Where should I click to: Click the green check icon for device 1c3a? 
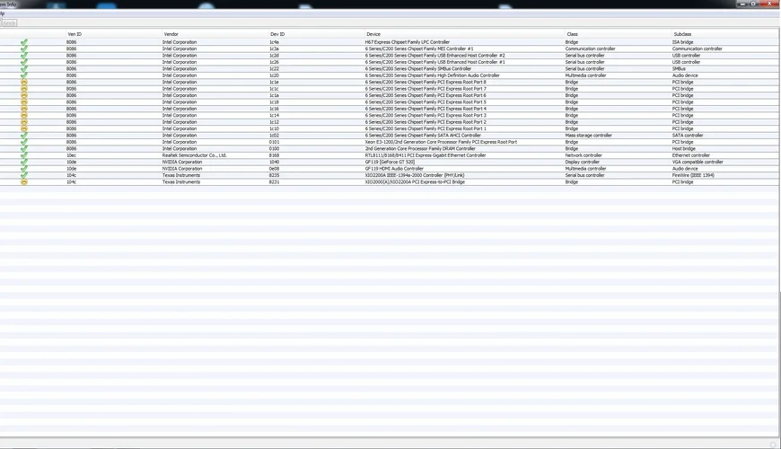click(24, 48)
